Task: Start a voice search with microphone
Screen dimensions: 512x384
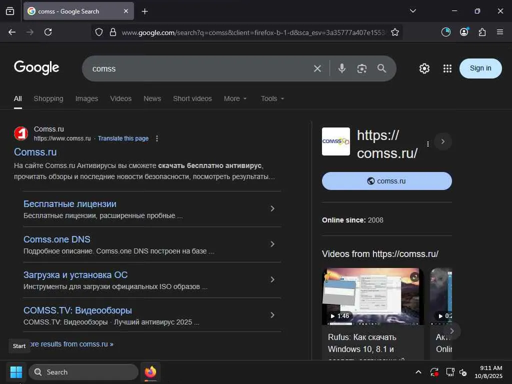Action: [342, 68]
